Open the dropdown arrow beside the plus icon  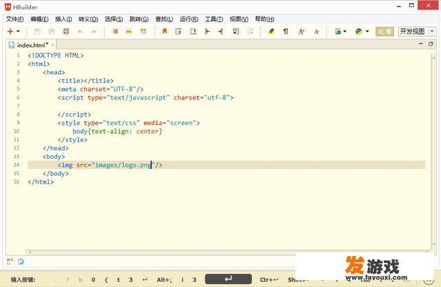[x=18, y=31]
